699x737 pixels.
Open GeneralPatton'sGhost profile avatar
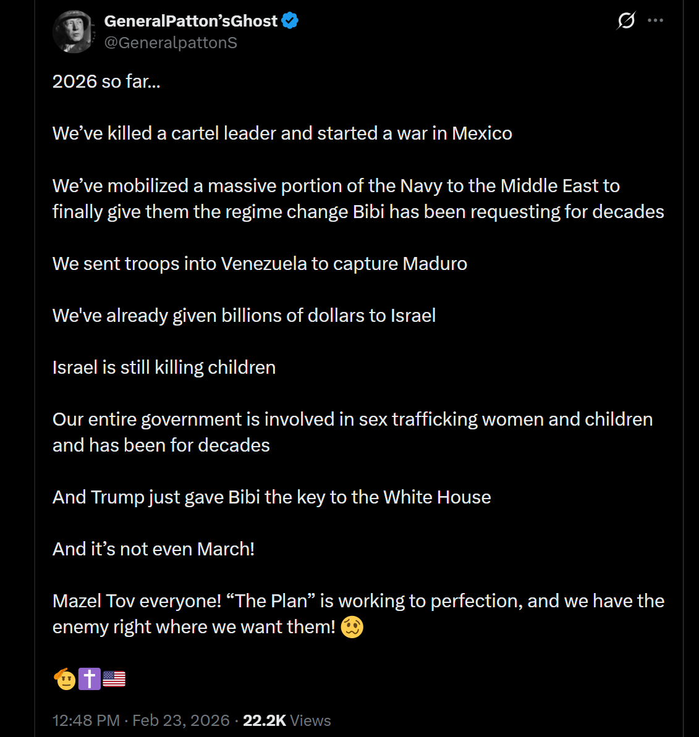(x=74, y=32)
